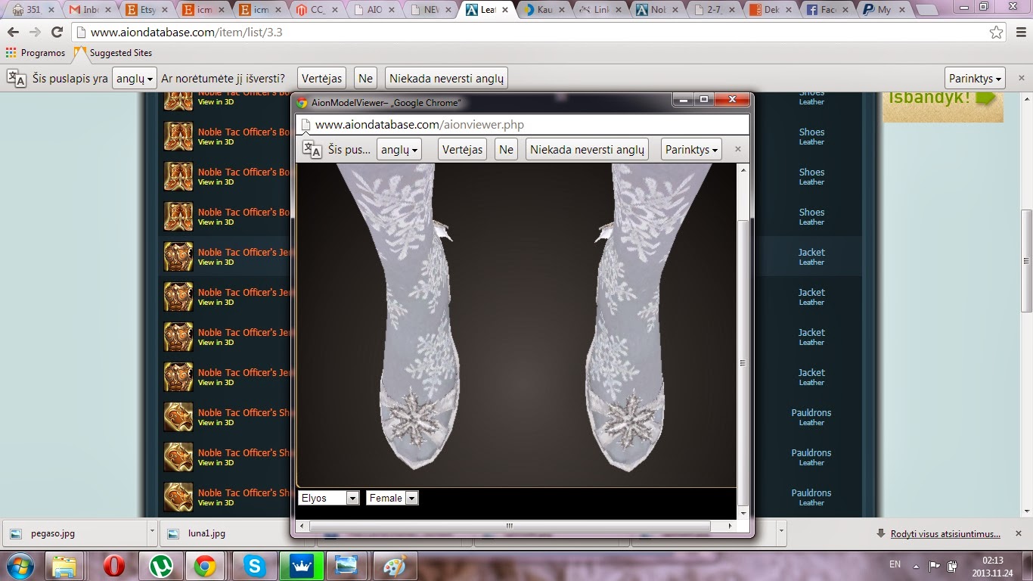
Task: Click Ne button in AionModelViewer popup
Action: pos(506,149)
